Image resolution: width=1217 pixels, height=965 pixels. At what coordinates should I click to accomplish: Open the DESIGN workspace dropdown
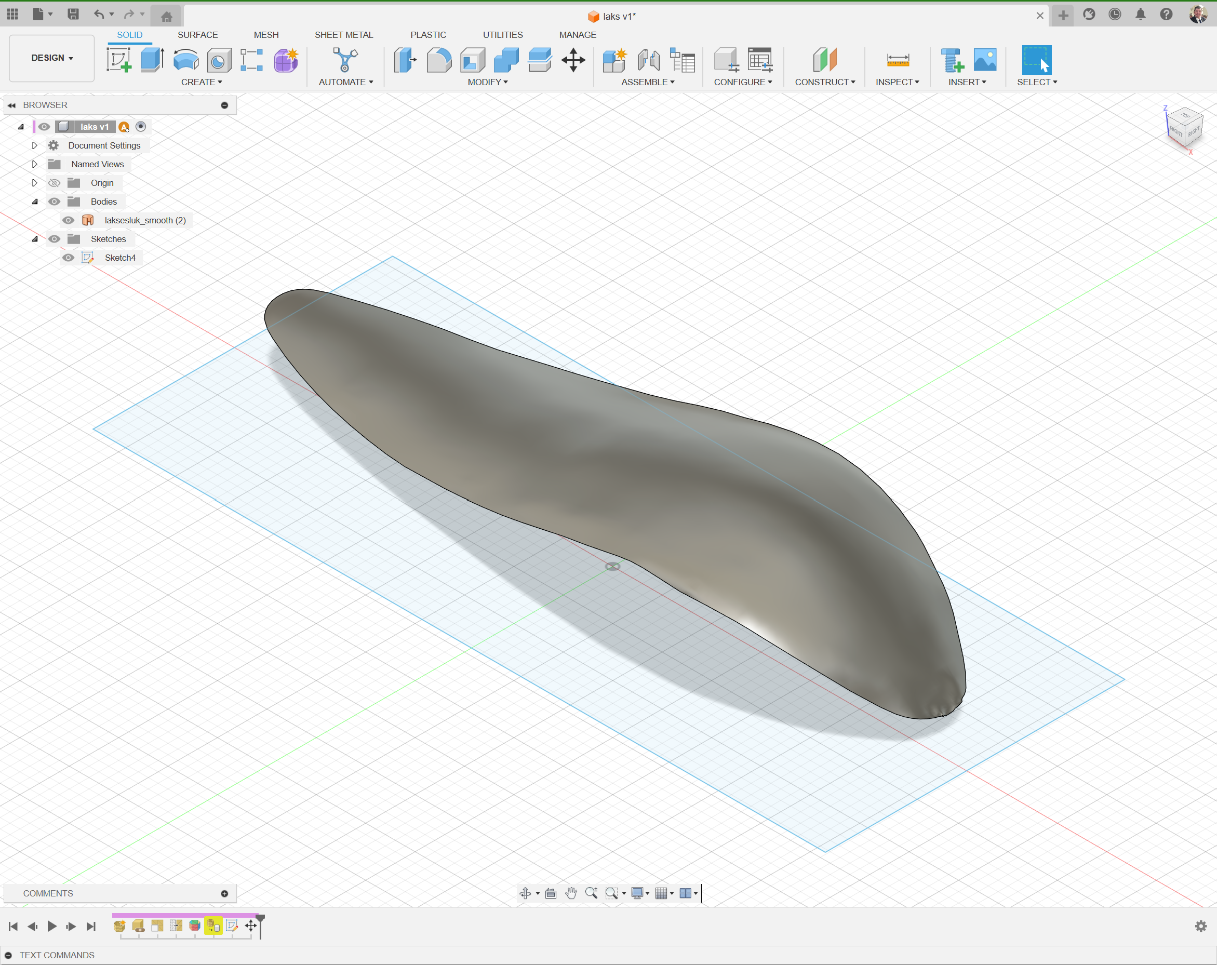click(51, 58)
